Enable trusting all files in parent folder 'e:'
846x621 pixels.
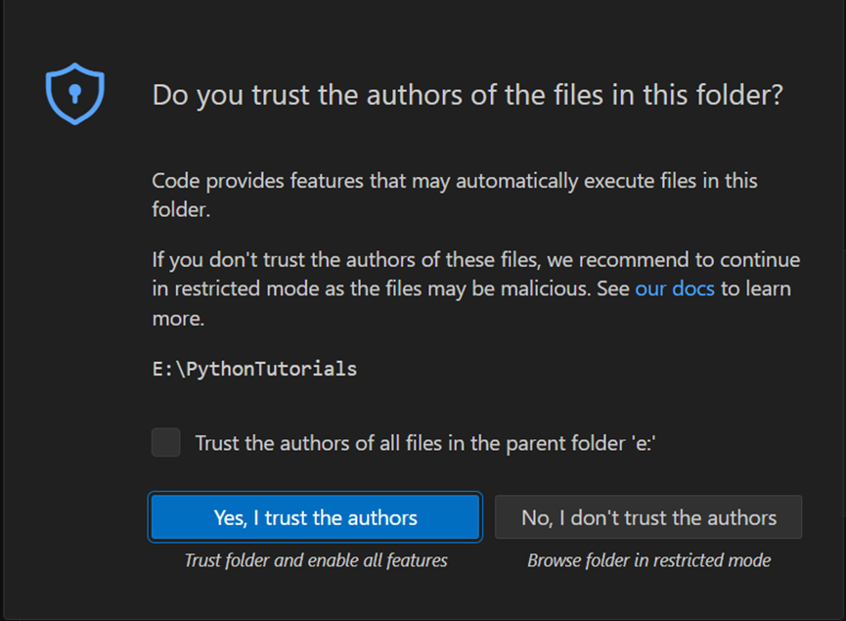(x=166, y=442)
